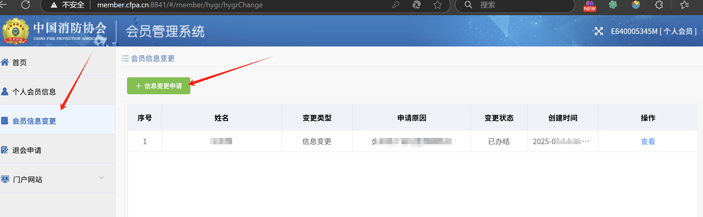Image resolution: width=703 pixels, height=217 pixels.
Task: Expand the 门户网站 submenu chevron
Action: tap(101, 178)
